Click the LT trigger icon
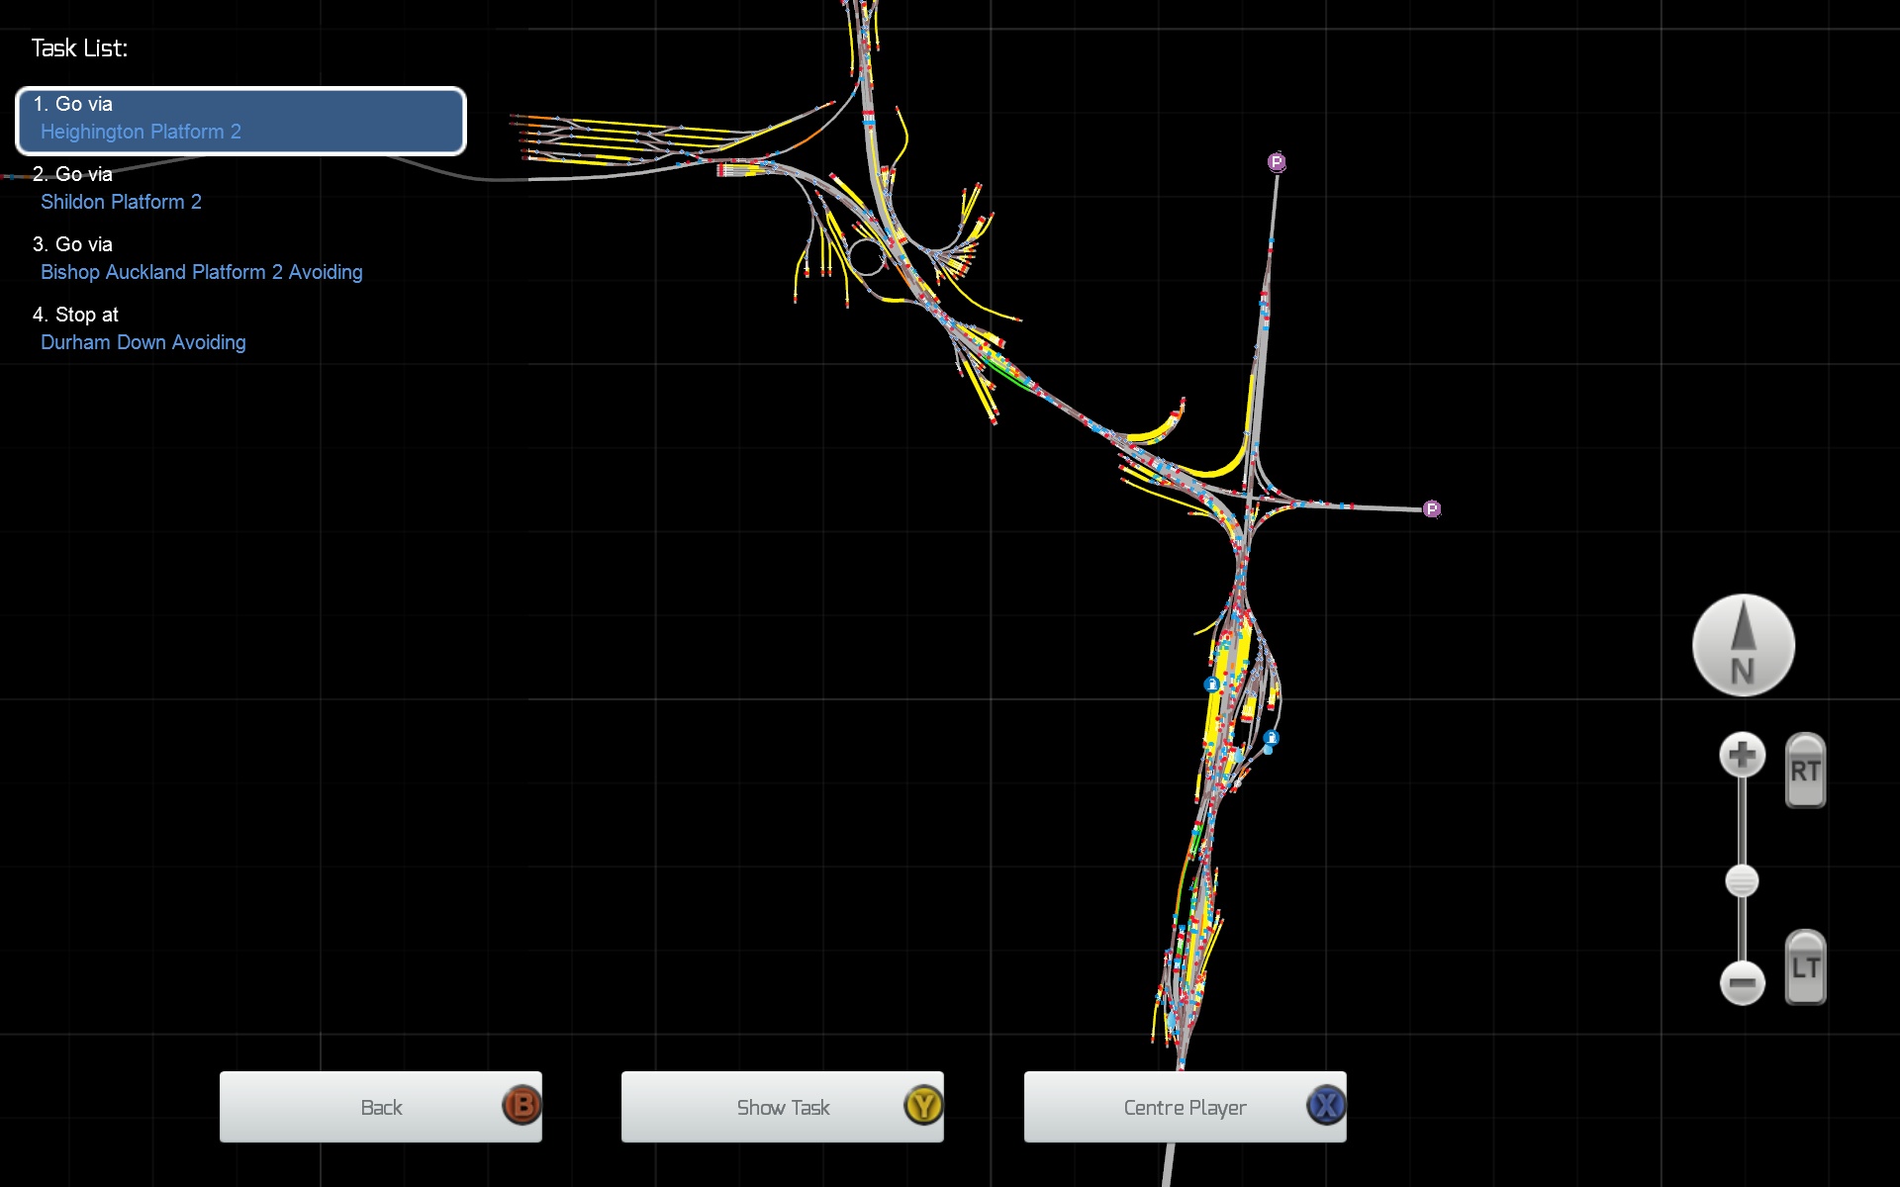Image resolution: width=1900 pixels, height=1187 pixels. [1804, 967]
